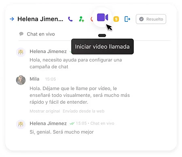
Task: Click the Mila sender name
Action: click(34, 79)
